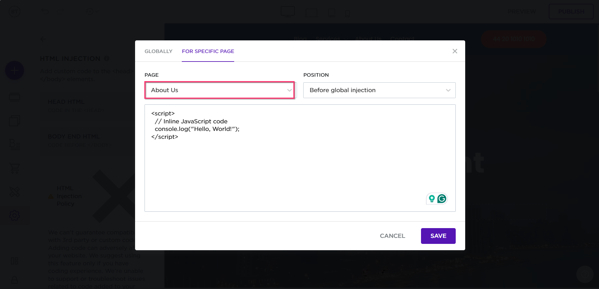Open the pages sidebar icon

click(15, 121)
